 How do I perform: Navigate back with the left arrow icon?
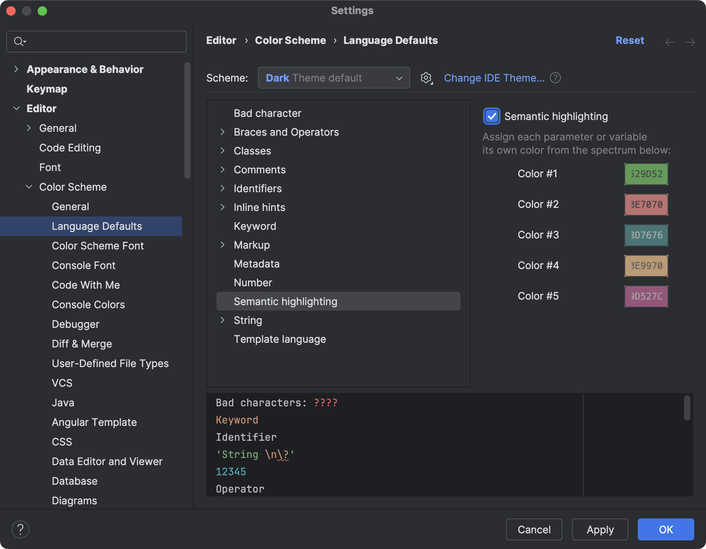pos(669,42)
